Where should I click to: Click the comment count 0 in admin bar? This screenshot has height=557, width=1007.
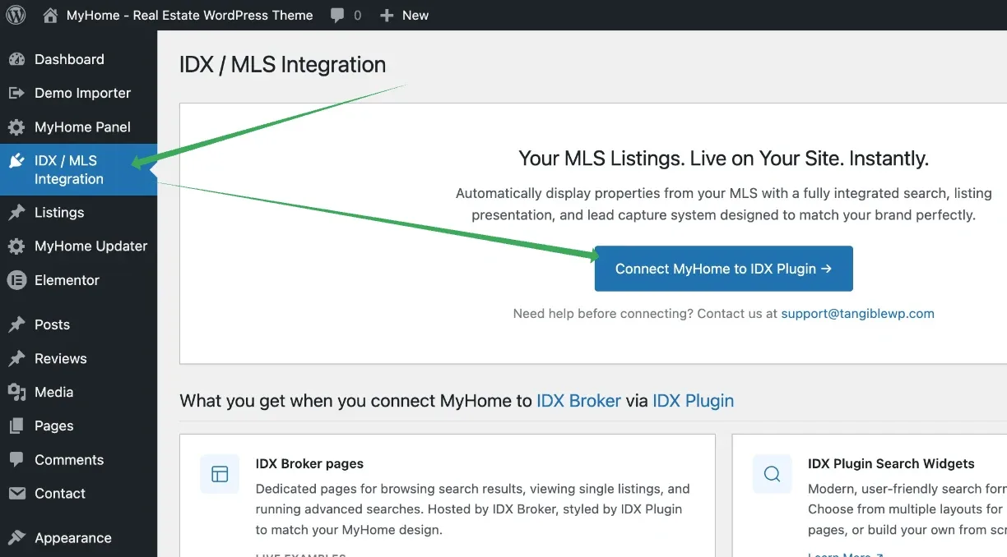[357, 15]
